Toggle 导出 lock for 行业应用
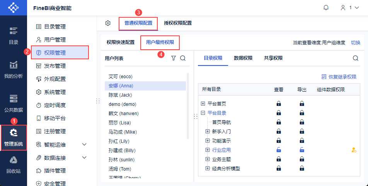The image size is (368, 186). point(302,150)
